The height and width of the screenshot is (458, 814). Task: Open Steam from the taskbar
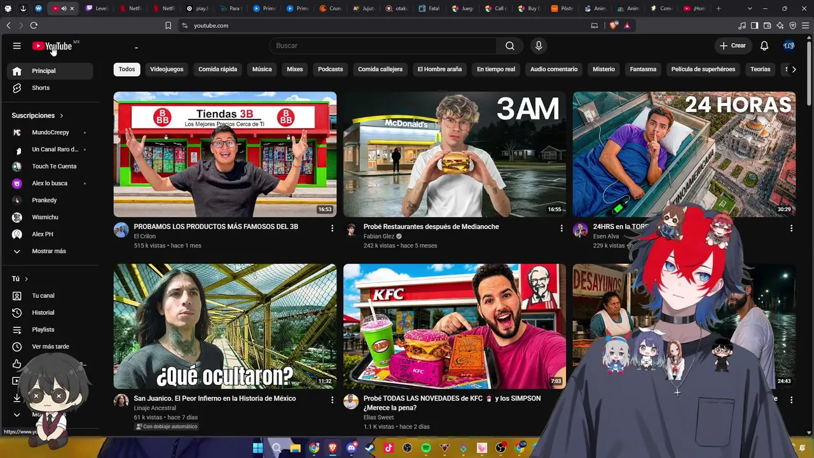coord(369,448)
